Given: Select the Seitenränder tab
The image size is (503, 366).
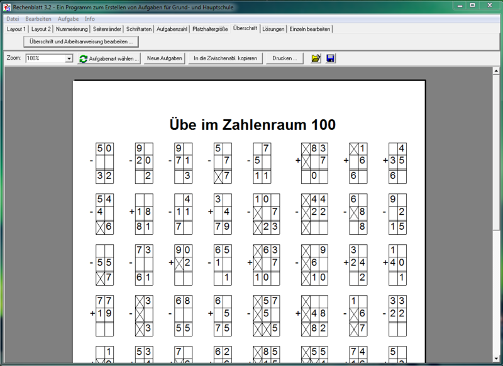Looking at the screenshot, I should tap(107, 29).
